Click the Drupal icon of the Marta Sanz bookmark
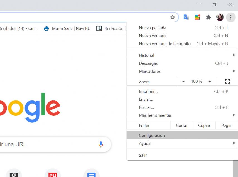238x177 pixels. click(x=46, y=28)
